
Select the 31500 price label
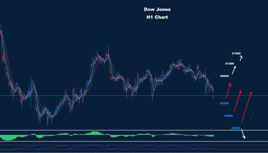(236, 53)
